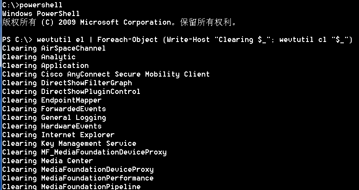
Task: Click the MF_MediaFoundationDeviceProxy output line
Action: [x=84, y=152]
